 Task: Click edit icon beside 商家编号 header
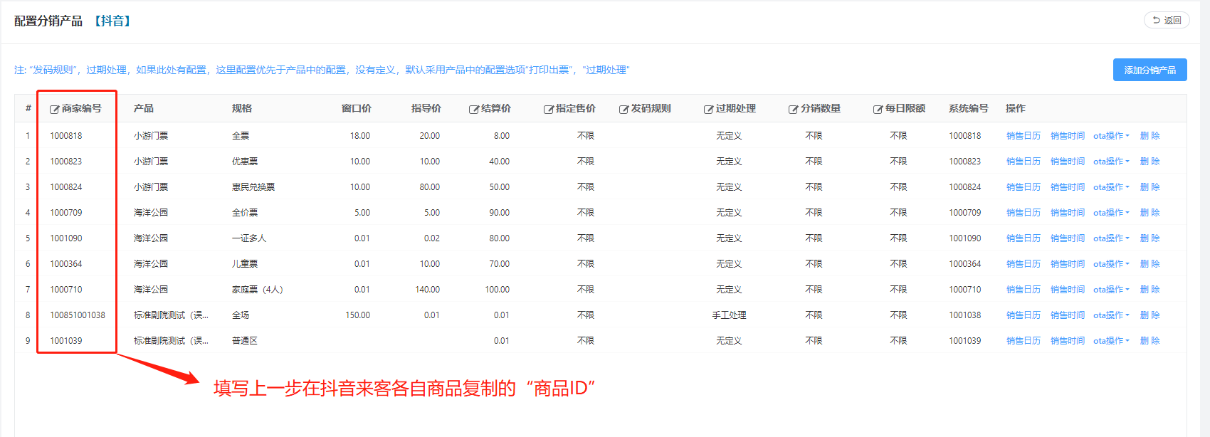point(54,109)
